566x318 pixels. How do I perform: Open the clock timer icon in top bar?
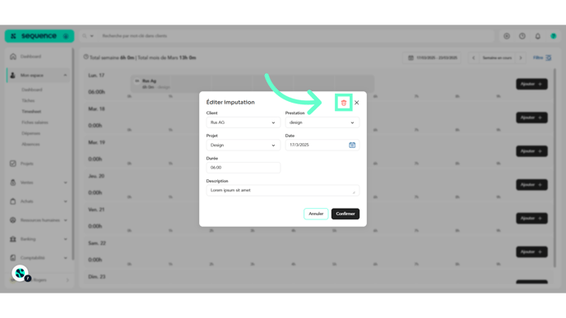[x=522, y=36]
